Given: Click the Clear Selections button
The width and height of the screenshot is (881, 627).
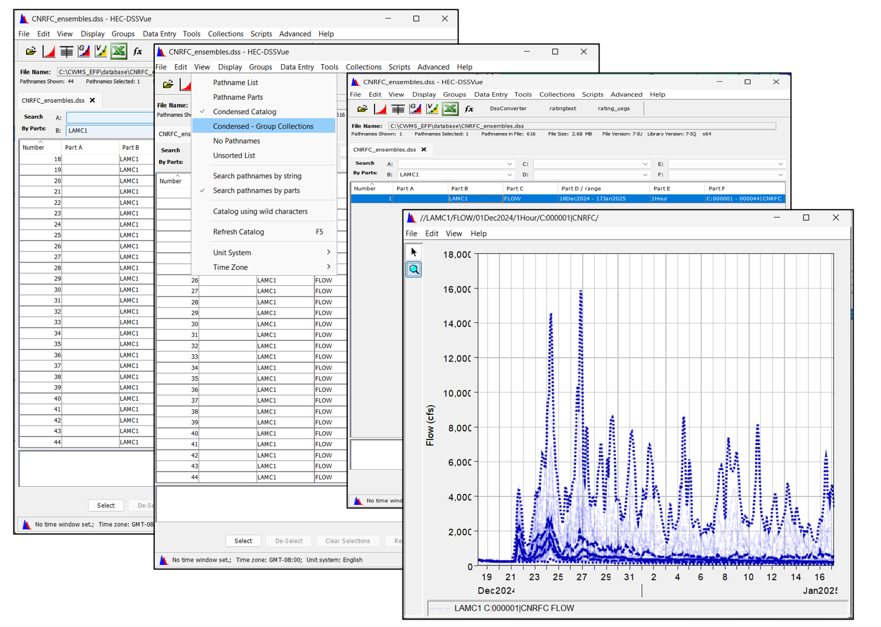Looking at the screenshot, I should point(347,541).
